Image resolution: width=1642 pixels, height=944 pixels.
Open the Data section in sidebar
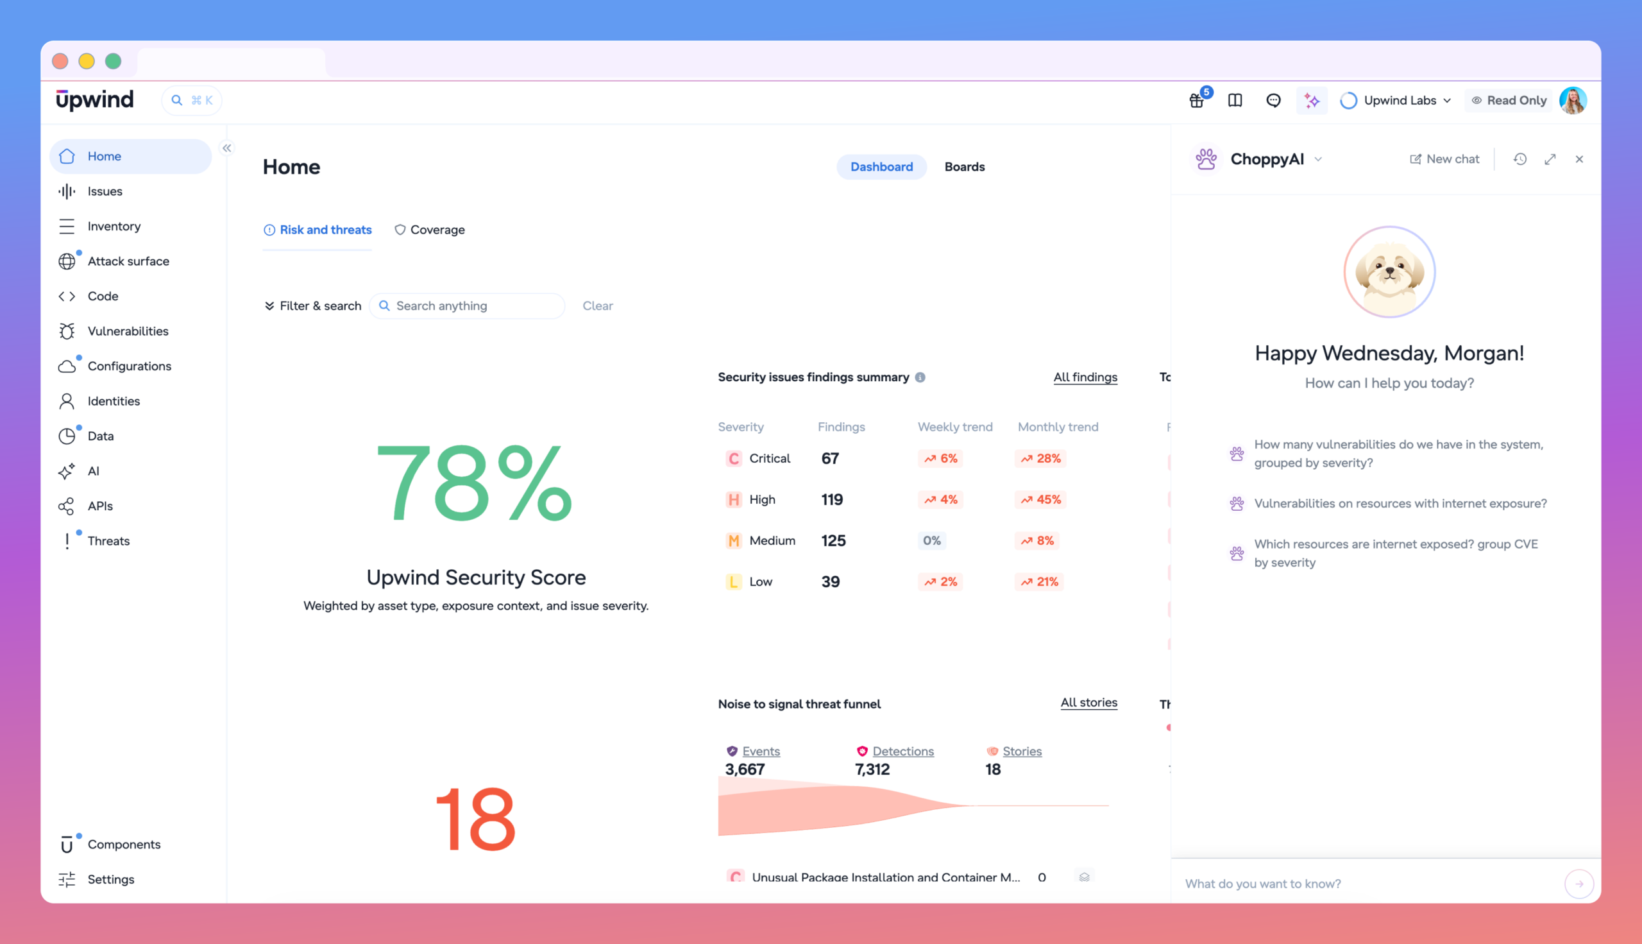131,436
